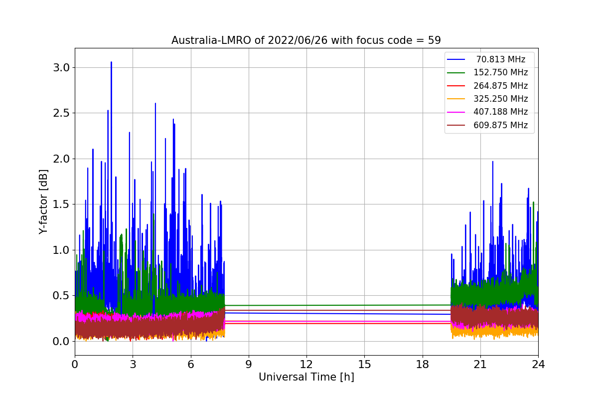Click the 12 hour x-axis tick label

click(x=306, y=365)
